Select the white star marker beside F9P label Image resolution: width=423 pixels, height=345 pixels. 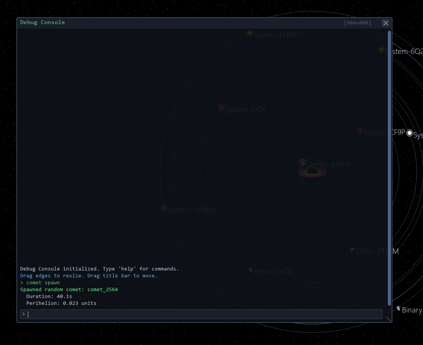click(410, 133)
